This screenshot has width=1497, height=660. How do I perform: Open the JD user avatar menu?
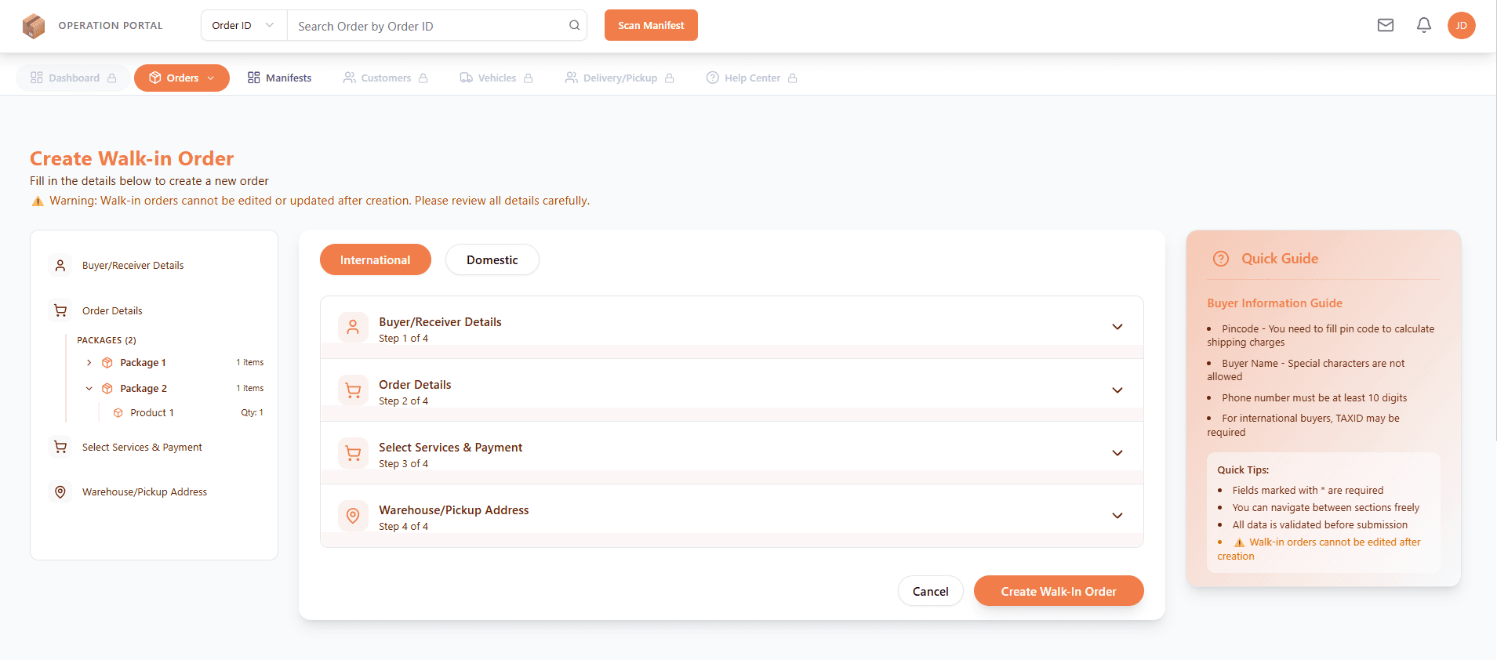1462,25
